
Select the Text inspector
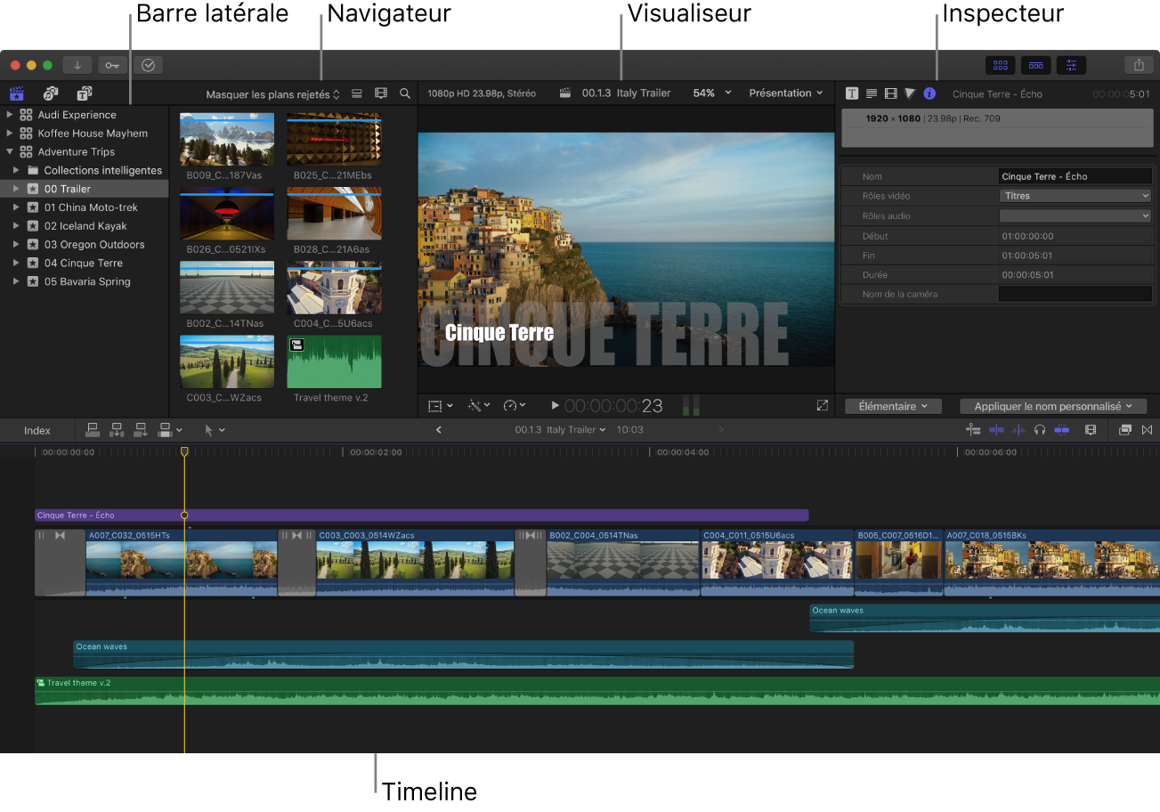click(x=851, y=93)
